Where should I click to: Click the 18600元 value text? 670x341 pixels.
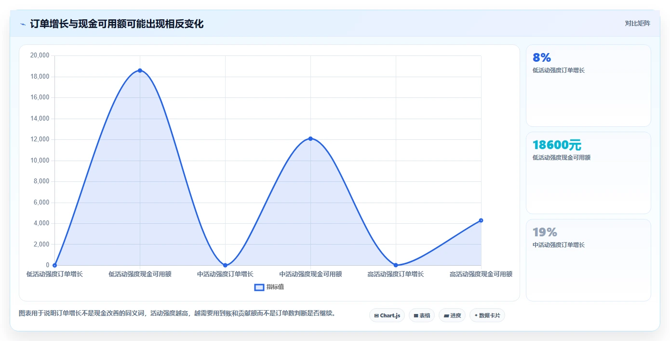pyautogui.click(x=557, y=145)
